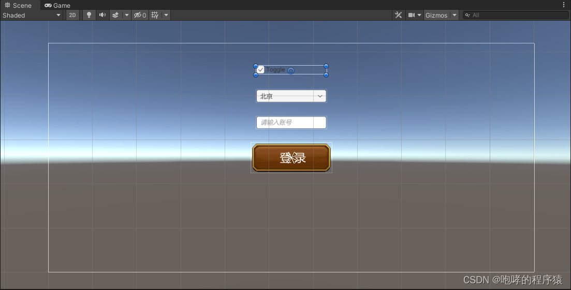Click the scene search field

click(x=516, y=15)
